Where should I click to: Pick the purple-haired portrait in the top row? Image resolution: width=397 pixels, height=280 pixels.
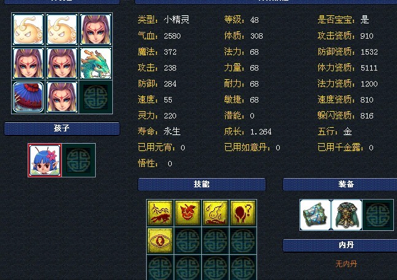point(96,29)
